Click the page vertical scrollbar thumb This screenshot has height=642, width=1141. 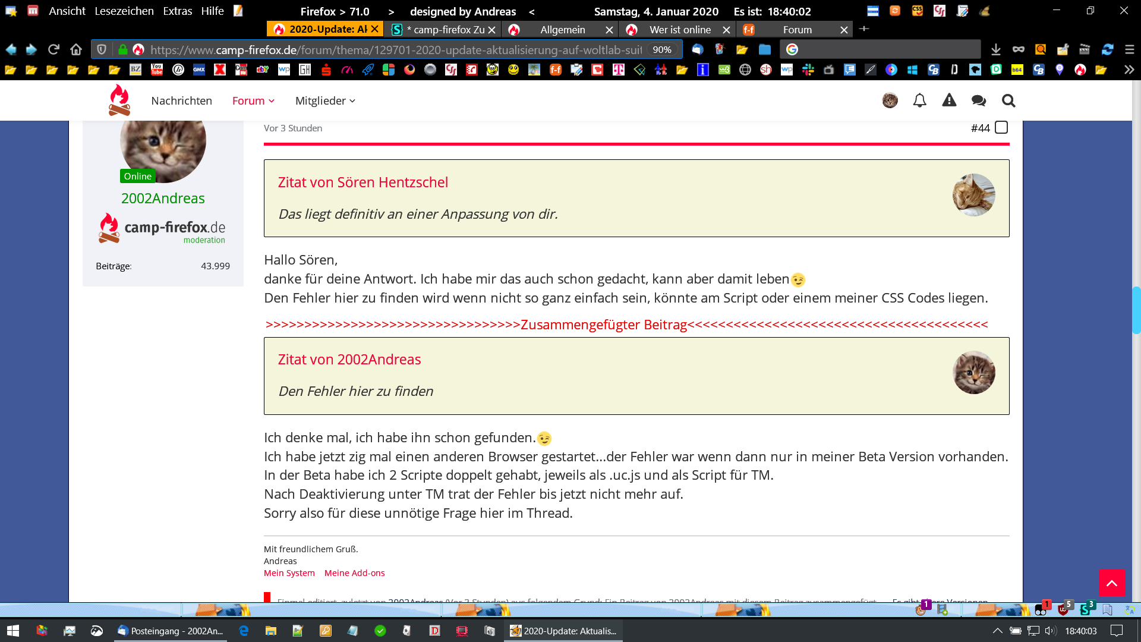(x=1136, y=310)
